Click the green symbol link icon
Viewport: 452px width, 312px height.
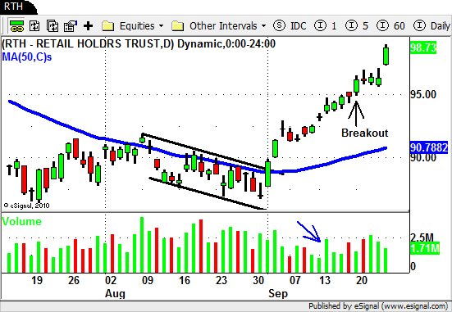[16, 26]
